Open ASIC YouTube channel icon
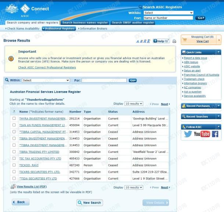Screen dimensions: 224x212 tap(202, 134)
